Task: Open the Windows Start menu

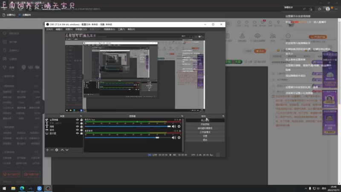Action: point(4,188)
